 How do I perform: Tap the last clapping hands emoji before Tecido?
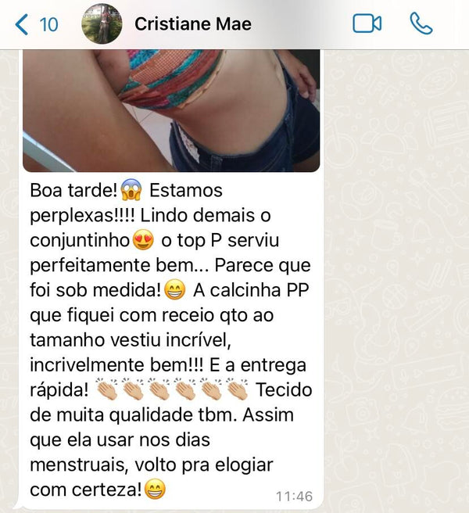point(237,389)
